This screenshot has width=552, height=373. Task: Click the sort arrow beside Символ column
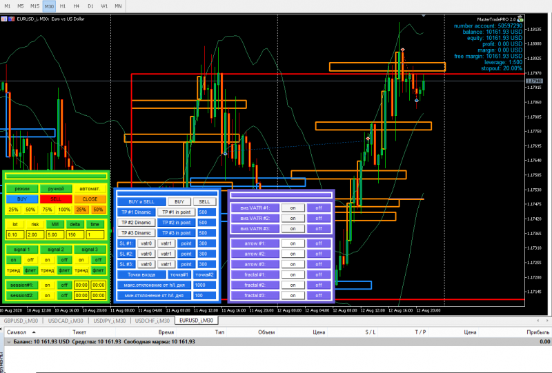tap(34, 332)
